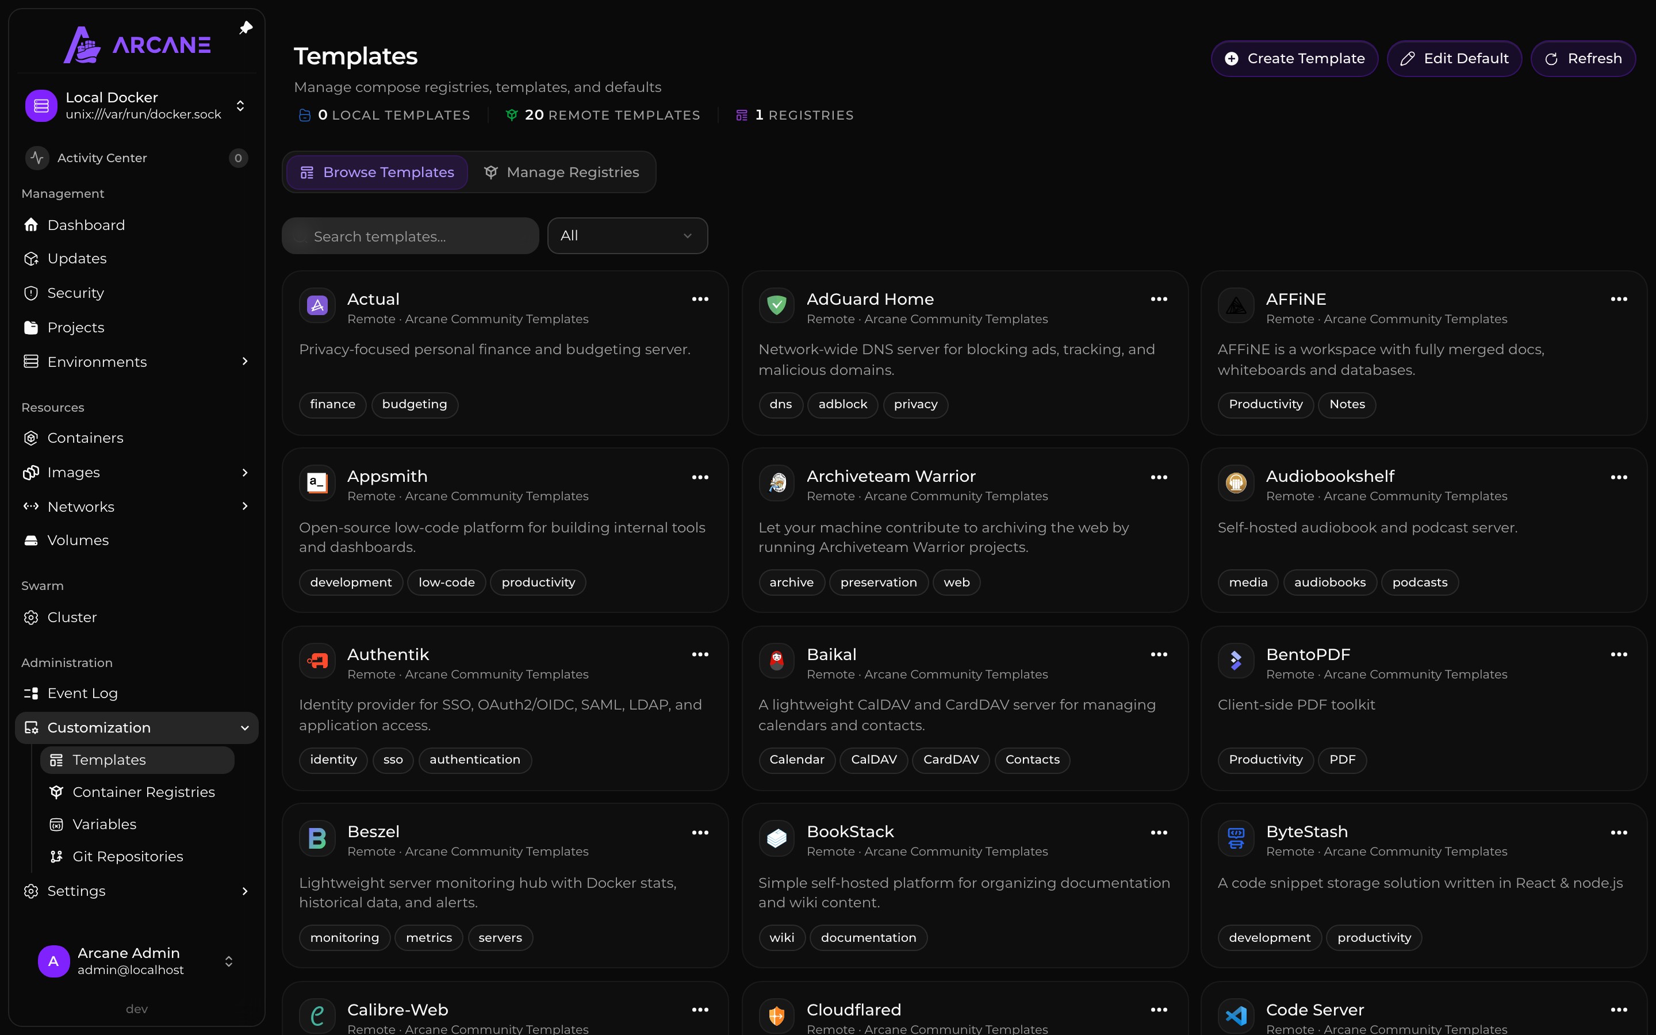Open the Arcane Admin user menu

137,961
